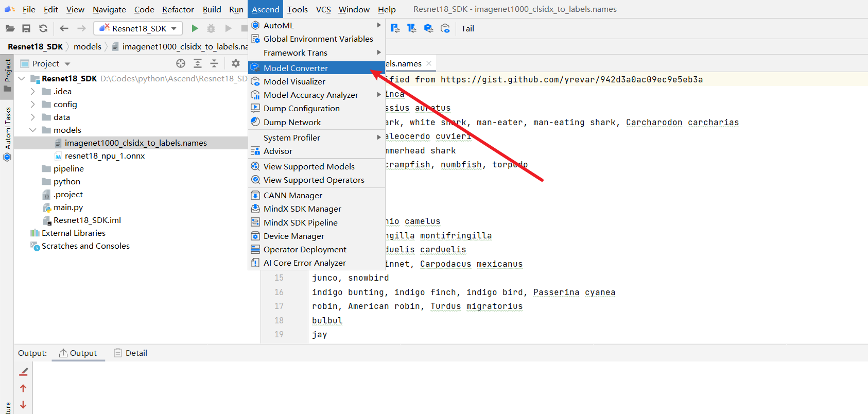Click the clear output red pencil icon
Screen dimensions: 868x414
[x=23, y=372]
